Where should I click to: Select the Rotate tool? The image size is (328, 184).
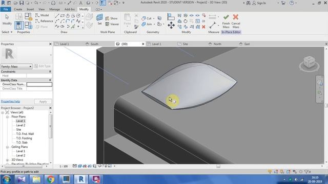point(186,21)
